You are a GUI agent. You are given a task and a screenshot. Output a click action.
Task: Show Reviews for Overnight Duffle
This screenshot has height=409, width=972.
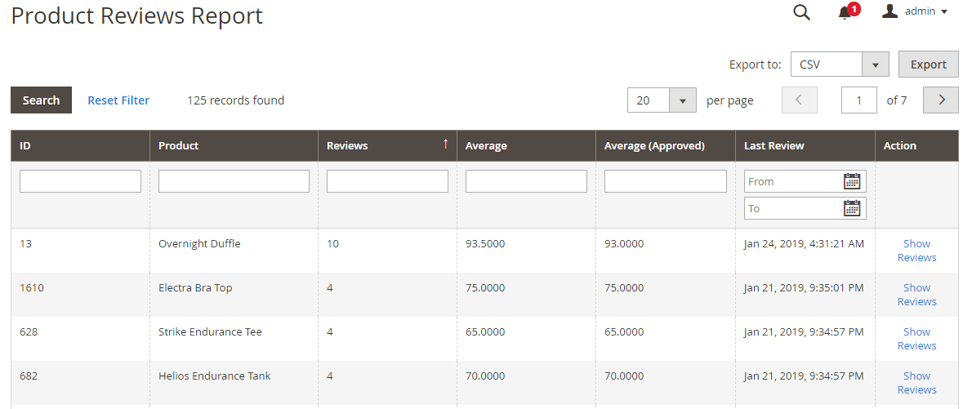click(x=916, y=251)
